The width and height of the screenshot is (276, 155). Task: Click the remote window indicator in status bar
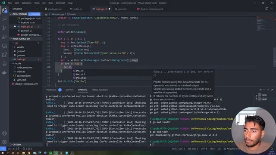pos(3,149)
